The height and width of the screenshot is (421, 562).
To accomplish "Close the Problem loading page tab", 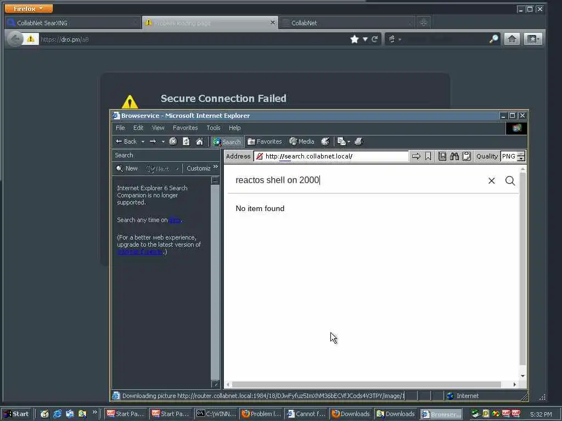I will [272, 22].
